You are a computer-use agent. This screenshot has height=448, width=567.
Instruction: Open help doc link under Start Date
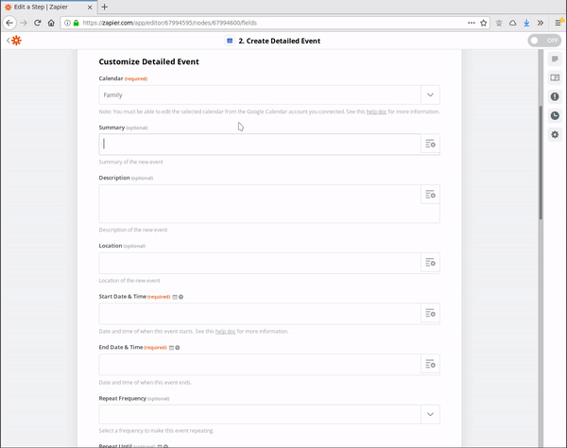[225, 331]
